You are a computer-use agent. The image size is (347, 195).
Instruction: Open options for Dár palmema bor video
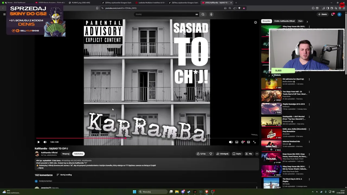(x=309, y=79)
